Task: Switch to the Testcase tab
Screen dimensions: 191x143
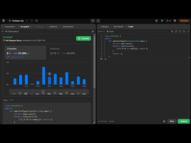Action: pyautogui.click(x=103, y=27)
